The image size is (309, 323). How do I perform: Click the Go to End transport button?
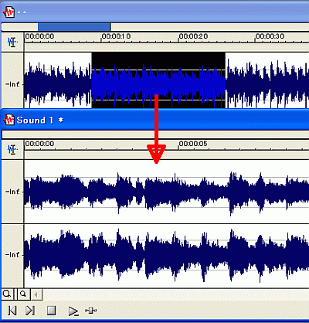coord(30,311)
